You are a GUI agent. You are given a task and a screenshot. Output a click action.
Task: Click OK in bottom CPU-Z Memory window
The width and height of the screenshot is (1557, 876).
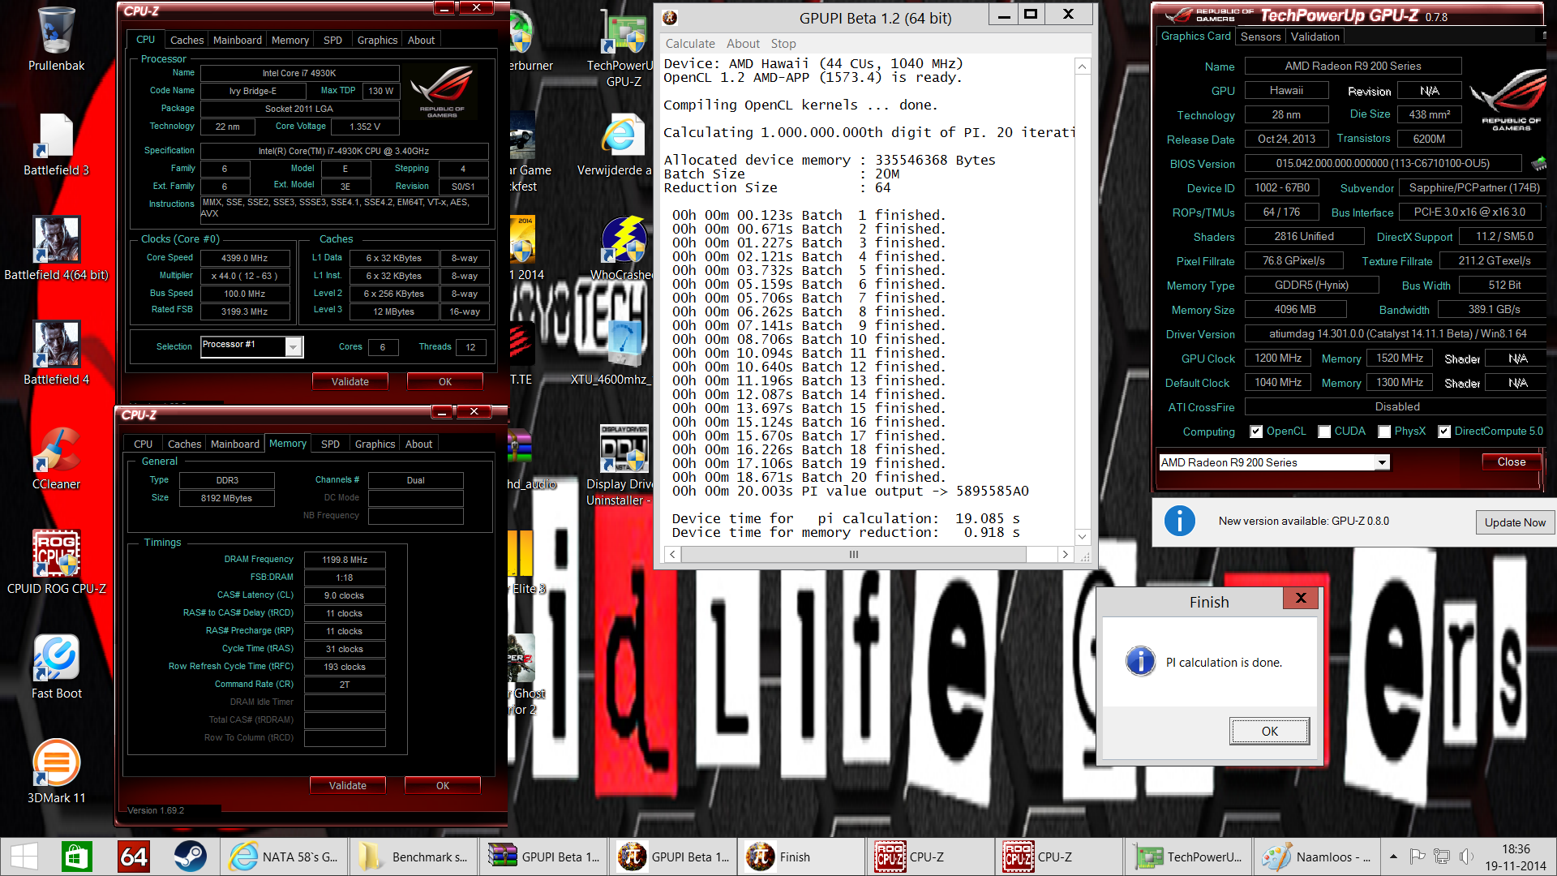click(443, 785)
